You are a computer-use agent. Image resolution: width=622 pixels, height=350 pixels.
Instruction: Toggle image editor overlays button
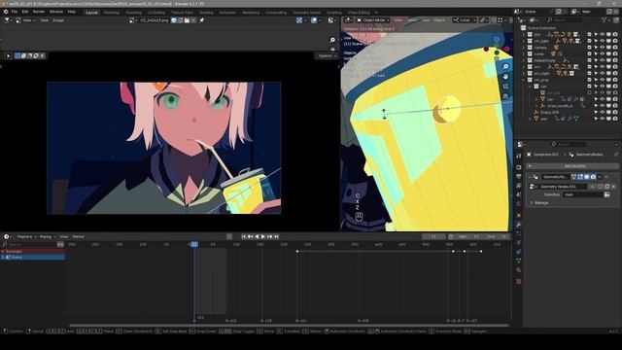[x=314, y=20]
